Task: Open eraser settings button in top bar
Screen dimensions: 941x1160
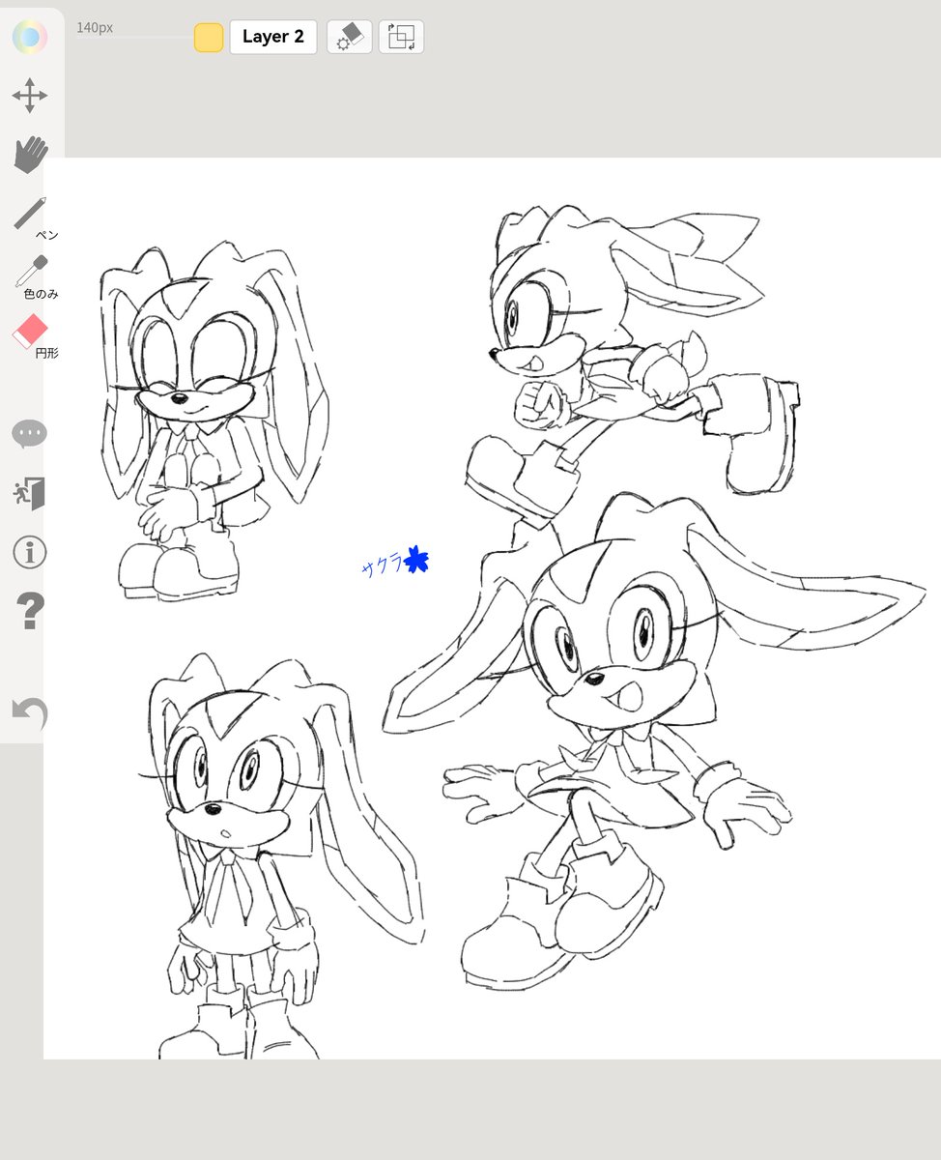Action: coord(350,37)
